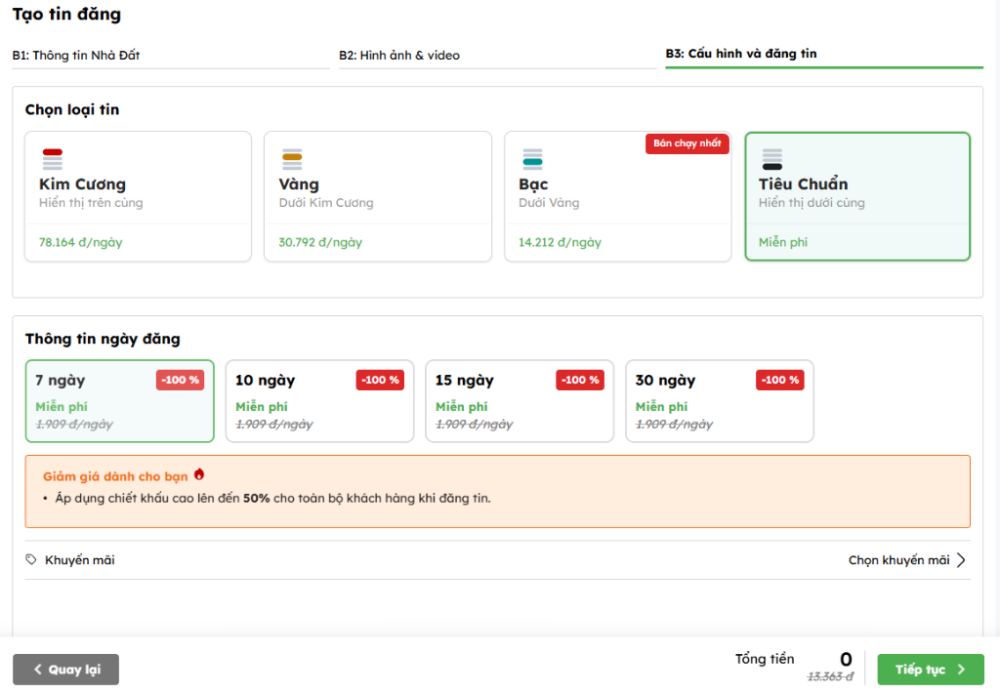1000x693 pixels.
Task: Select the 10 ngày duration option
Action: (x=319, y=401)
